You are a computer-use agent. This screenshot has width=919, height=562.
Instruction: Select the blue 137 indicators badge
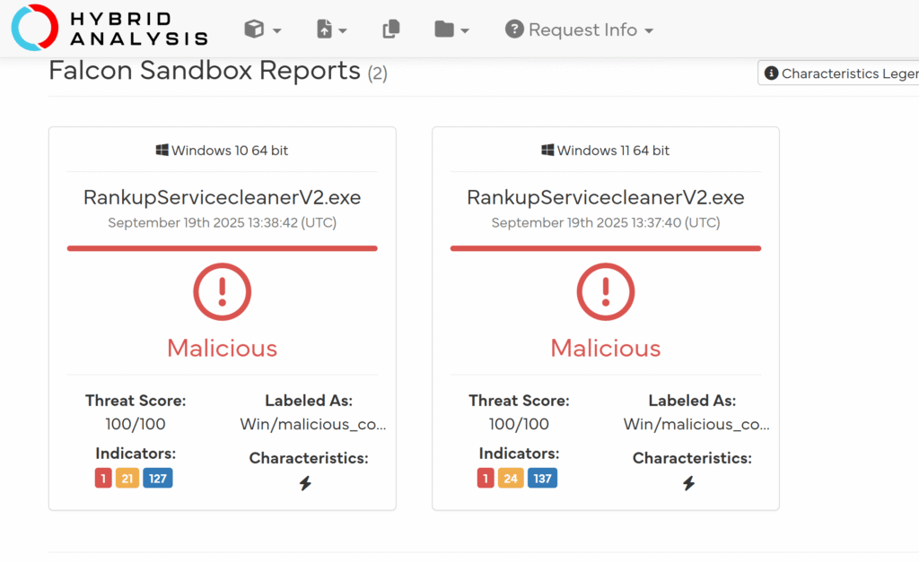pos(542,479)
